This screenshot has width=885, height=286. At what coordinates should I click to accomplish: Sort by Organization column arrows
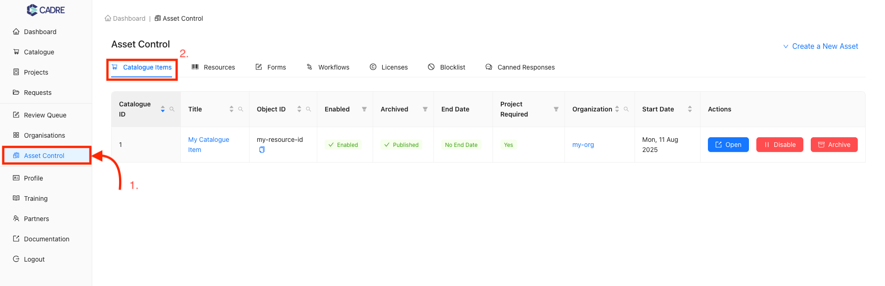click(617, 109)
